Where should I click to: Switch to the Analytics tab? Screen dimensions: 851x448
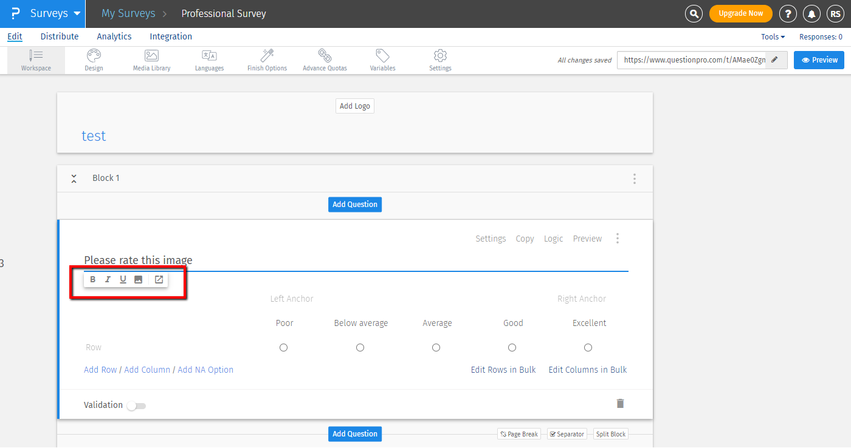point(114,36)
